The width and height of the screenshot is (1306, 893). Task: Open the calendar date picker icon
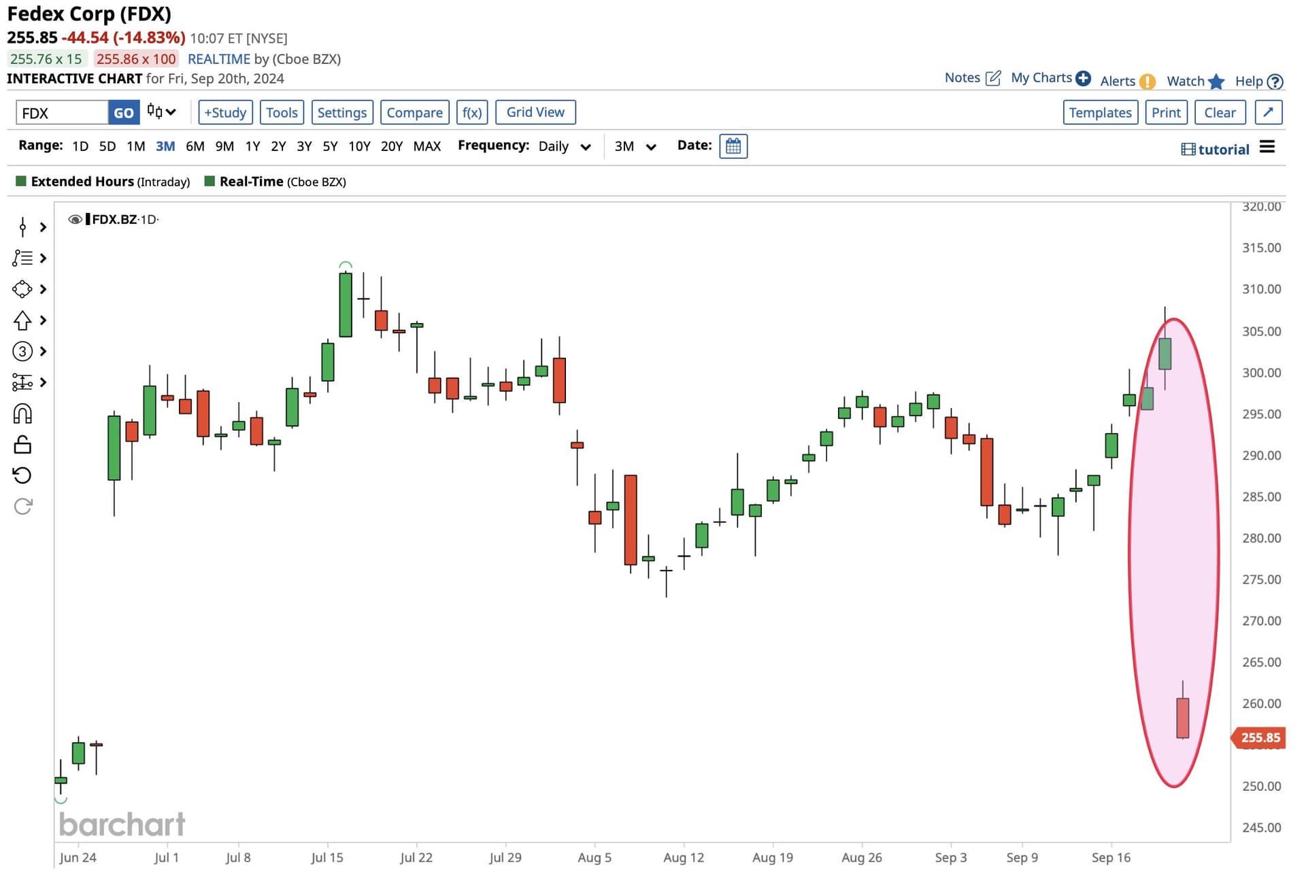click(x=733, y=146)
